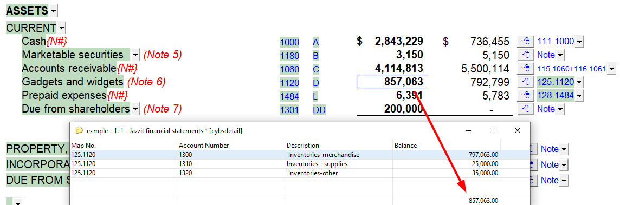The width and height of the screenshot is (620, 205).
Task: Open dropdown beside Marketable securities label
Action: (x=135, y=55)
